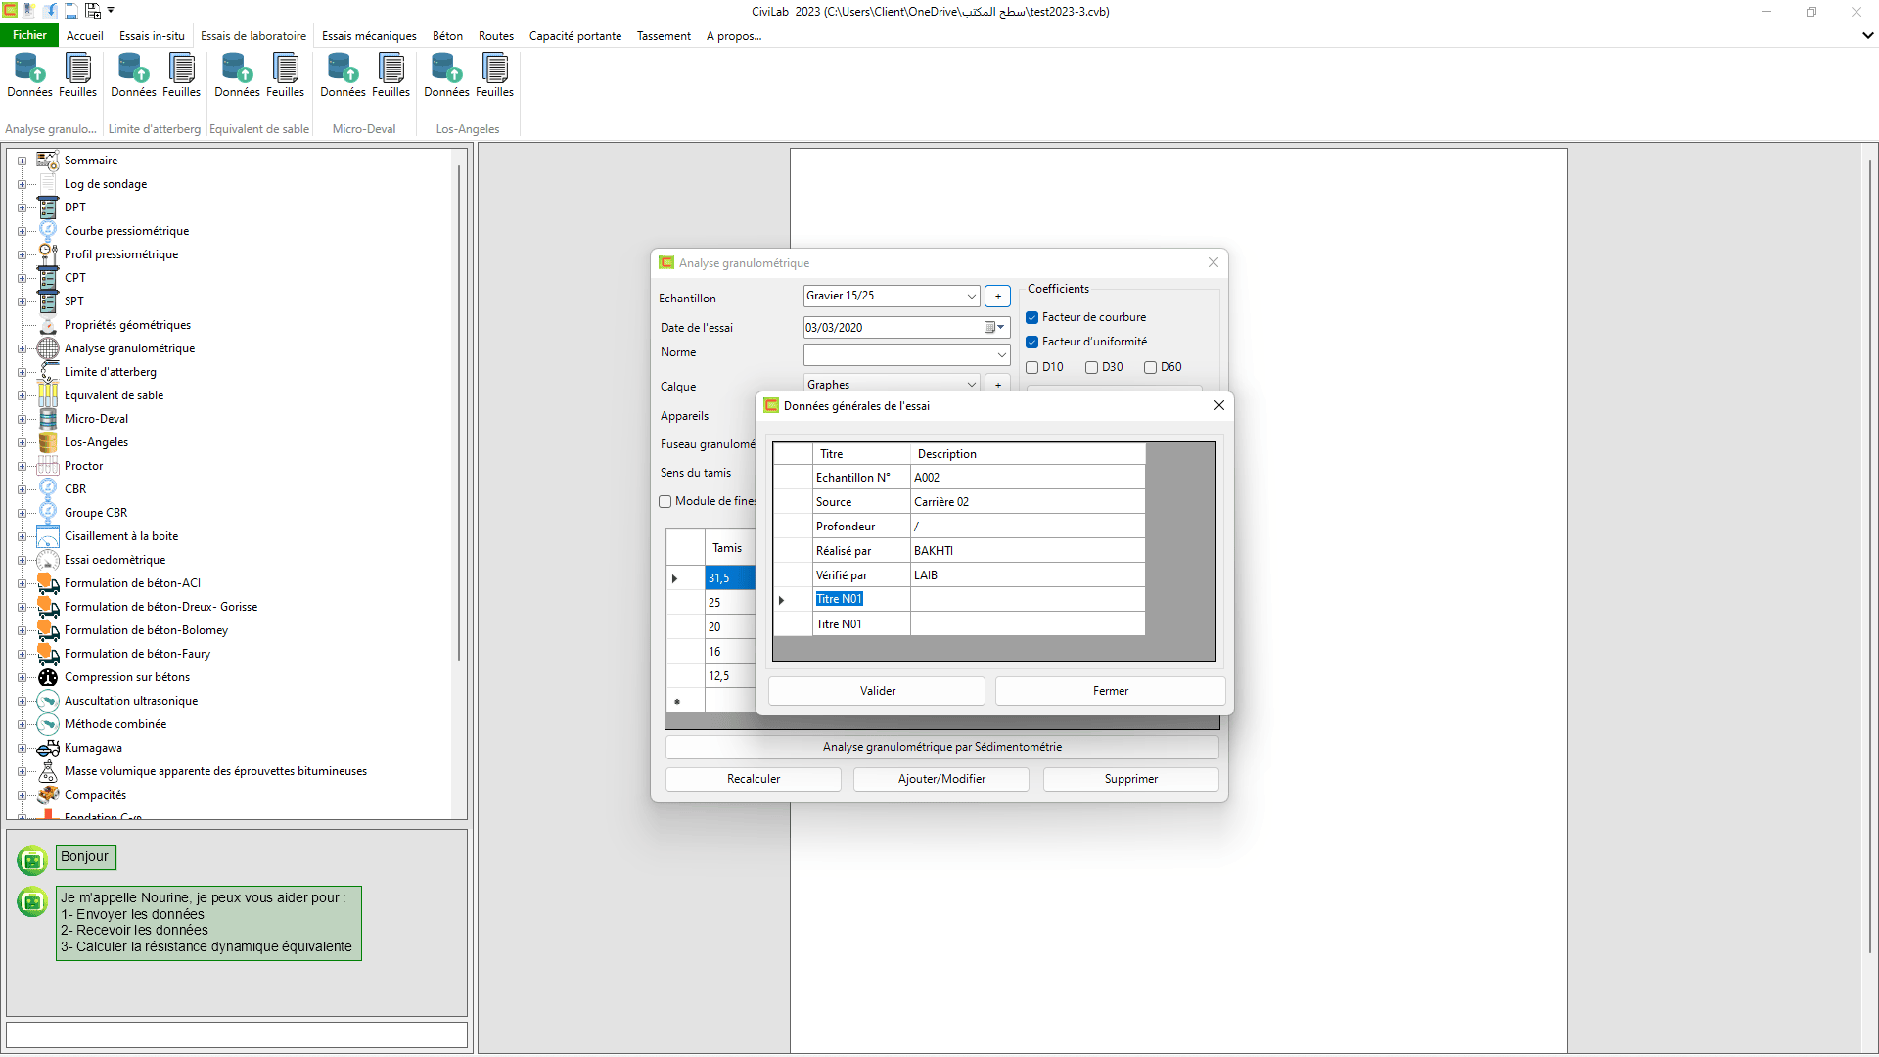Expand ribbon options chevron at top right
The image size is (1879, 1057).
1867,35
